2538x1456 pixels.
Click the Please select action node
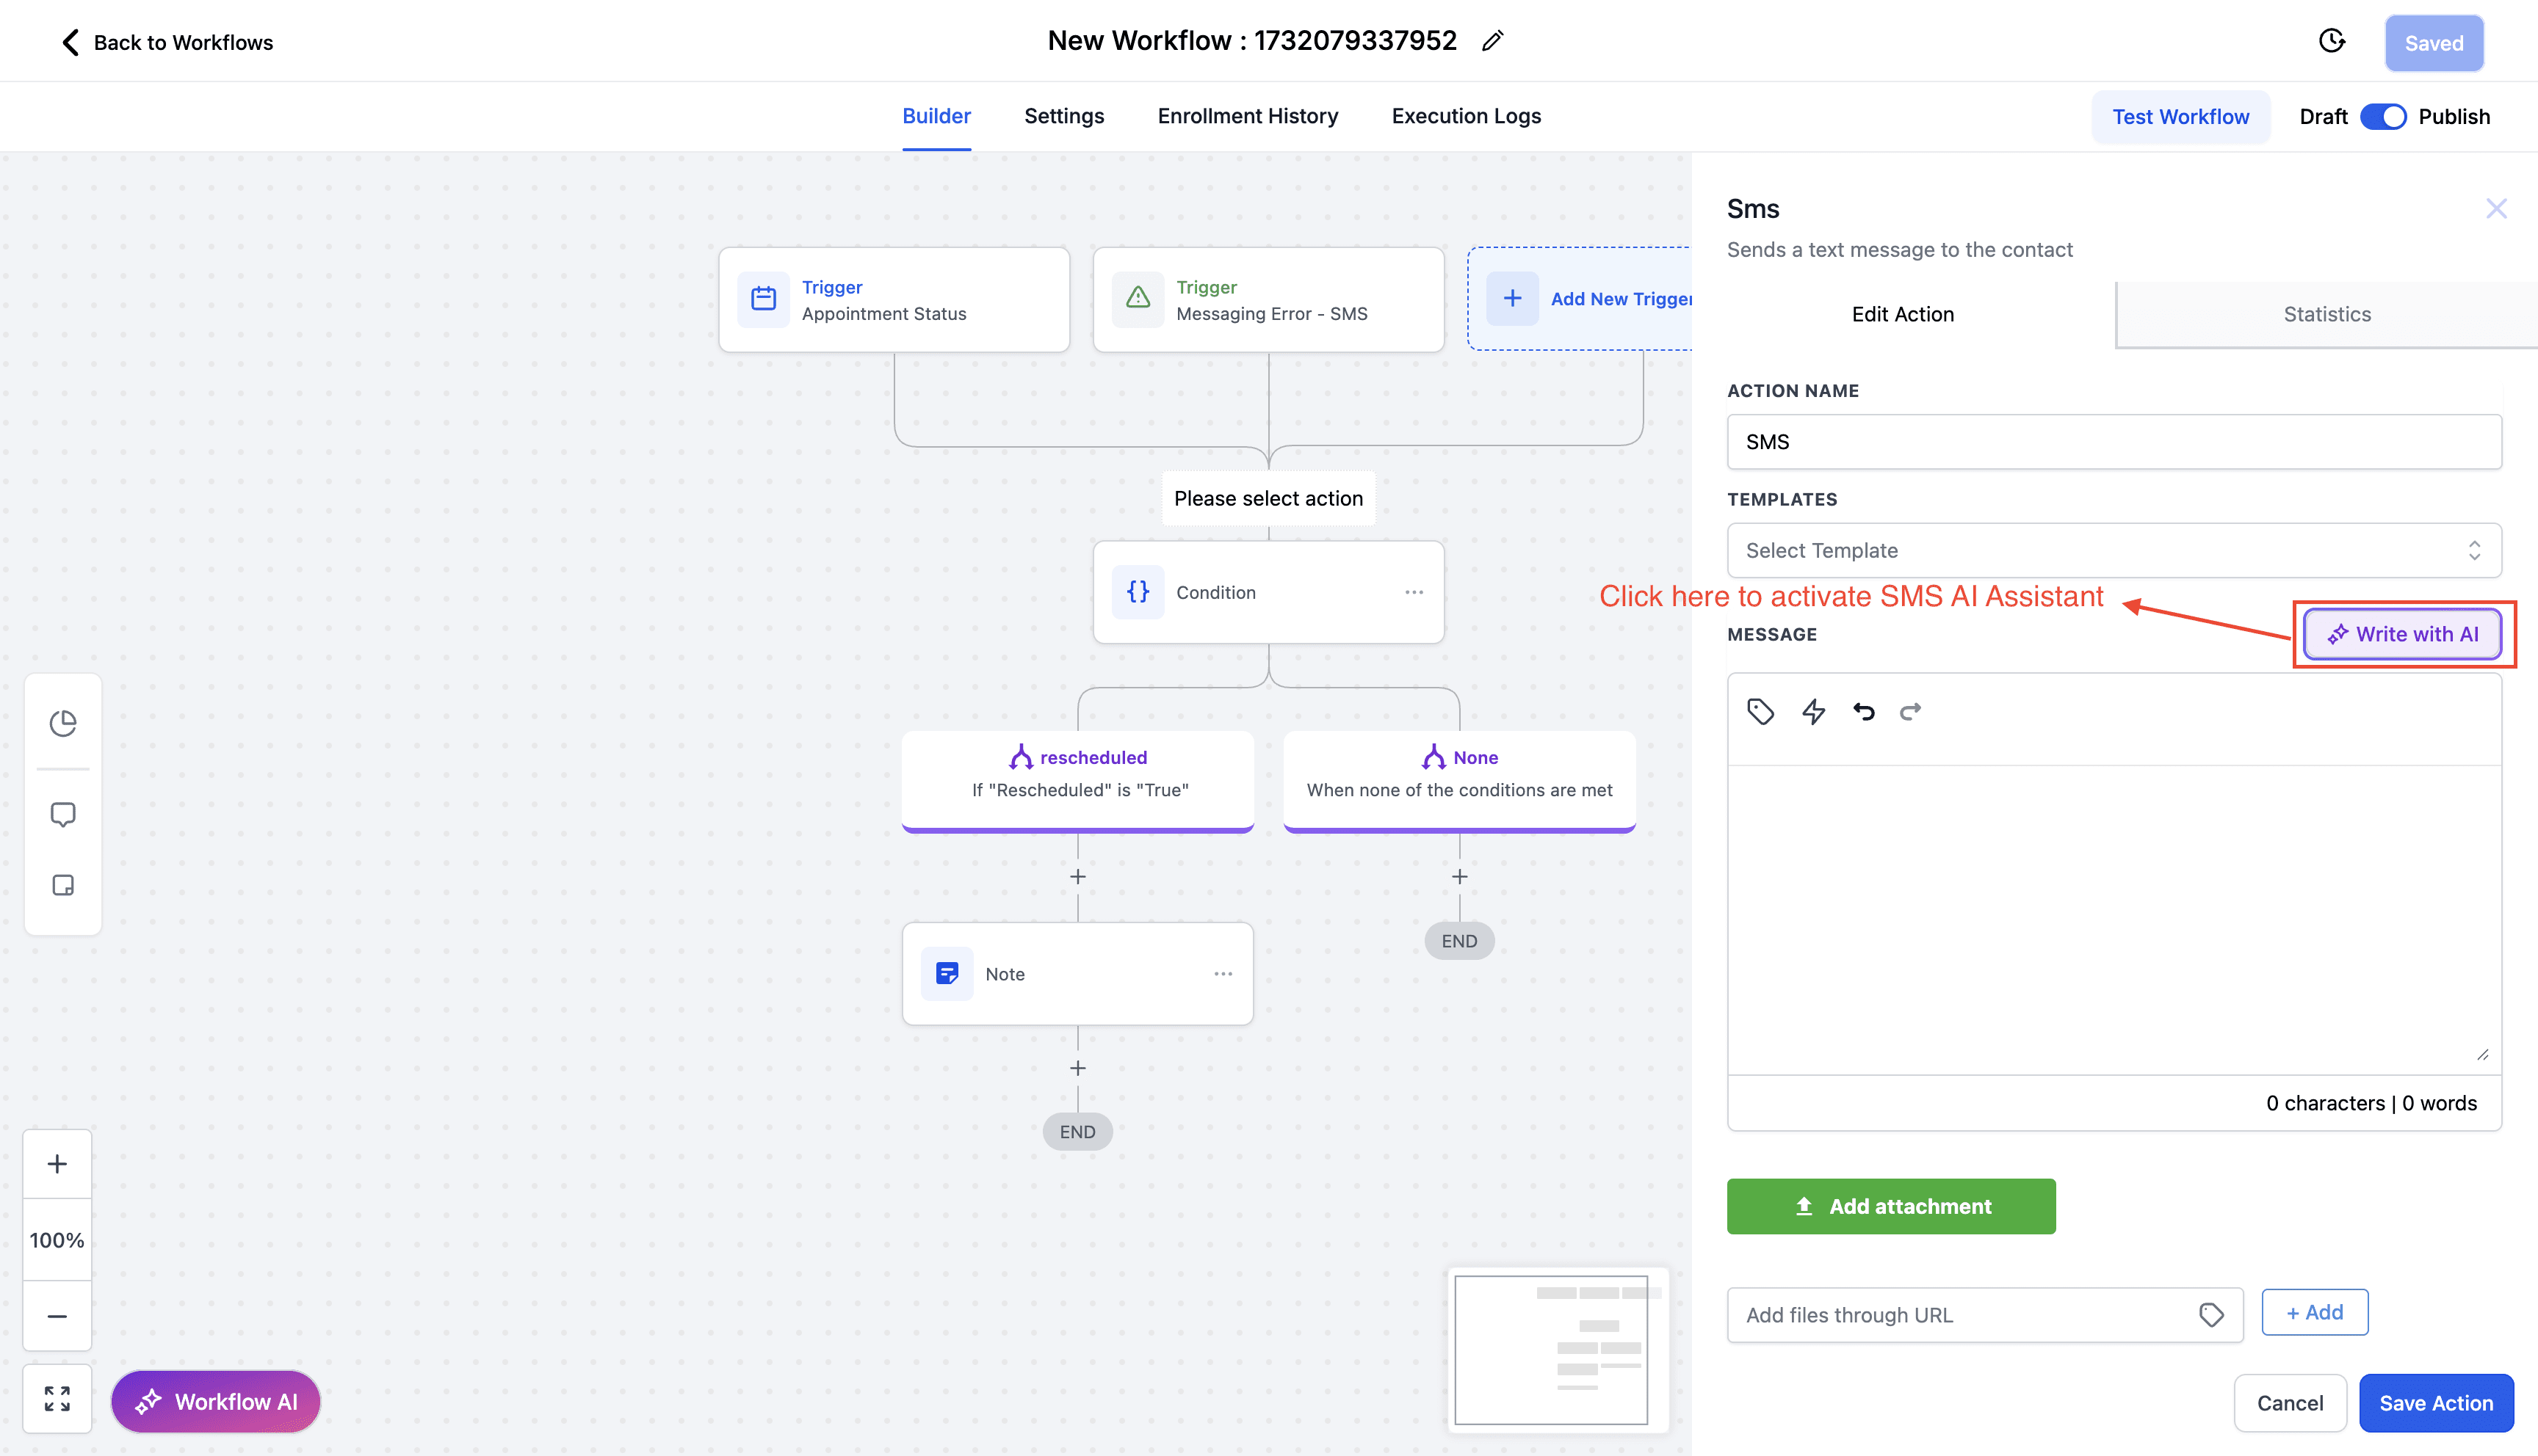tap(1268, 498)
